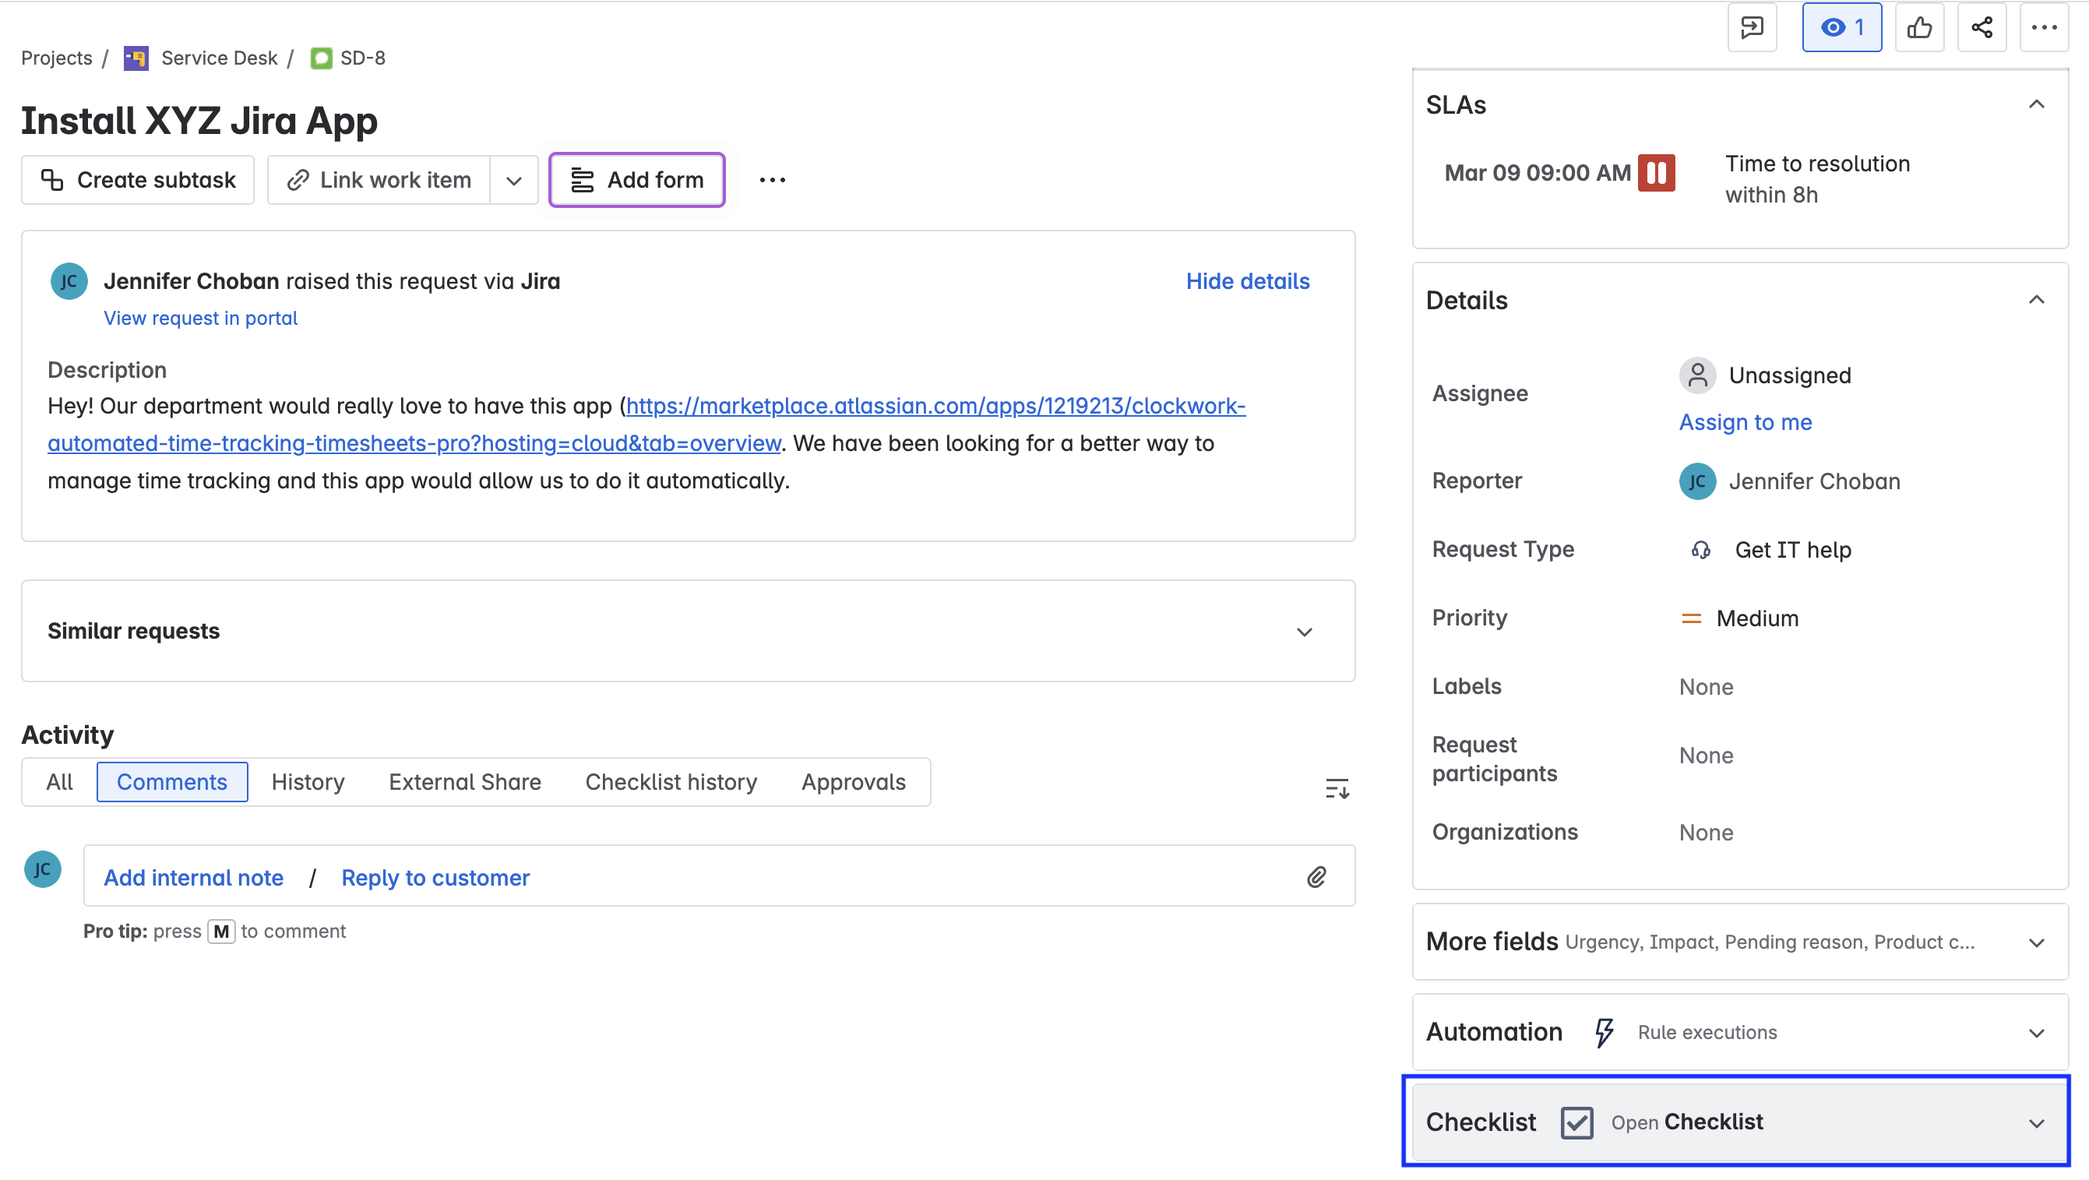Screen dimensions: 2089x1180
Task: Open the Link work item dropdown arrow
Action: click(x=514, y=180)
